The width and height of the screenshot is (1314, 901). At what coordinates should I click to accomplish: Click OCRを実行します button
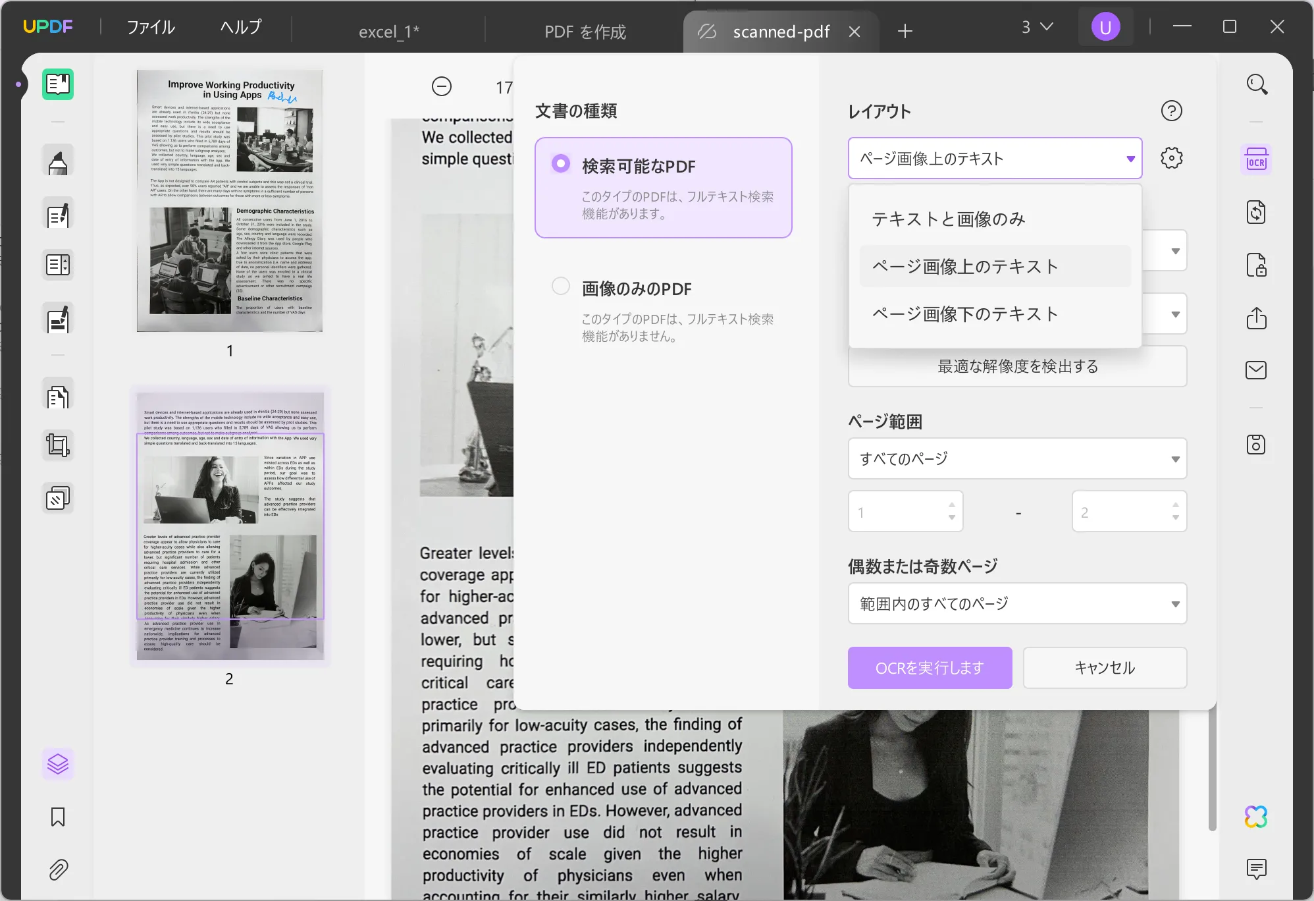930,668
